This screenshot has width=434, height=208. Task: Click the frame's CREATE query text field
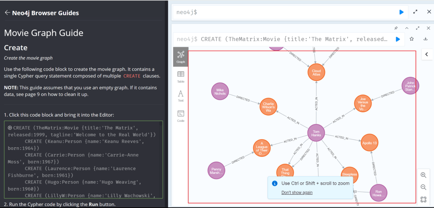(x=283, y=39)
